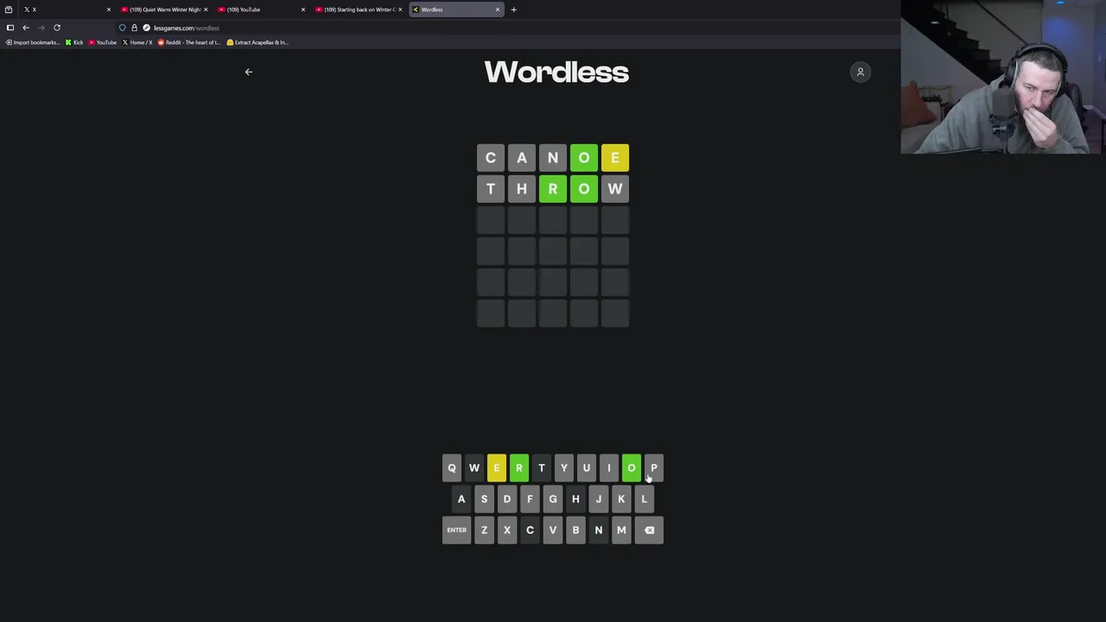Open the Import bookmarks bookmark
The height and width of the screenshot is (622, 1106).
33,42
